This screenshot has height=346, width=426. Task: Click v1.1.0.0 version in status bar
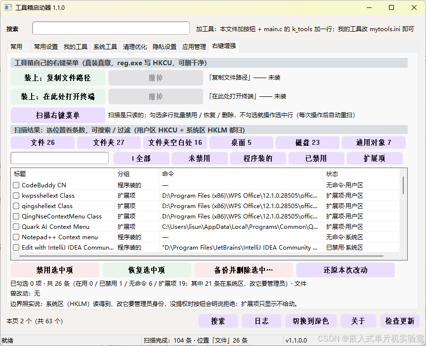coord(296,340)
